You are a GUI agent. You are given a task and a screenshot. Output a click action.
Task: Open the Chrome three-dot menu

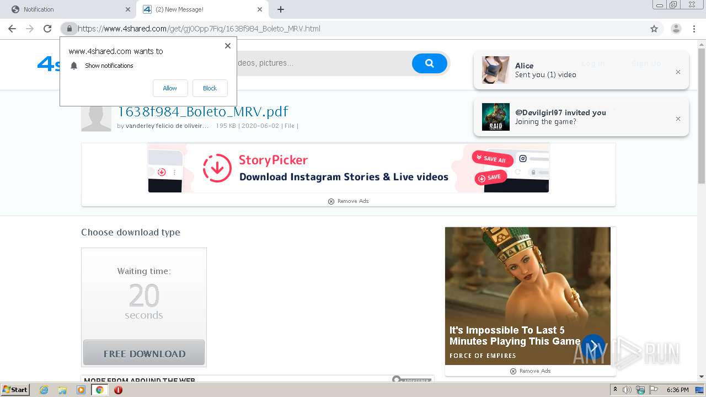pyautogui.click(x=694, y=29)
